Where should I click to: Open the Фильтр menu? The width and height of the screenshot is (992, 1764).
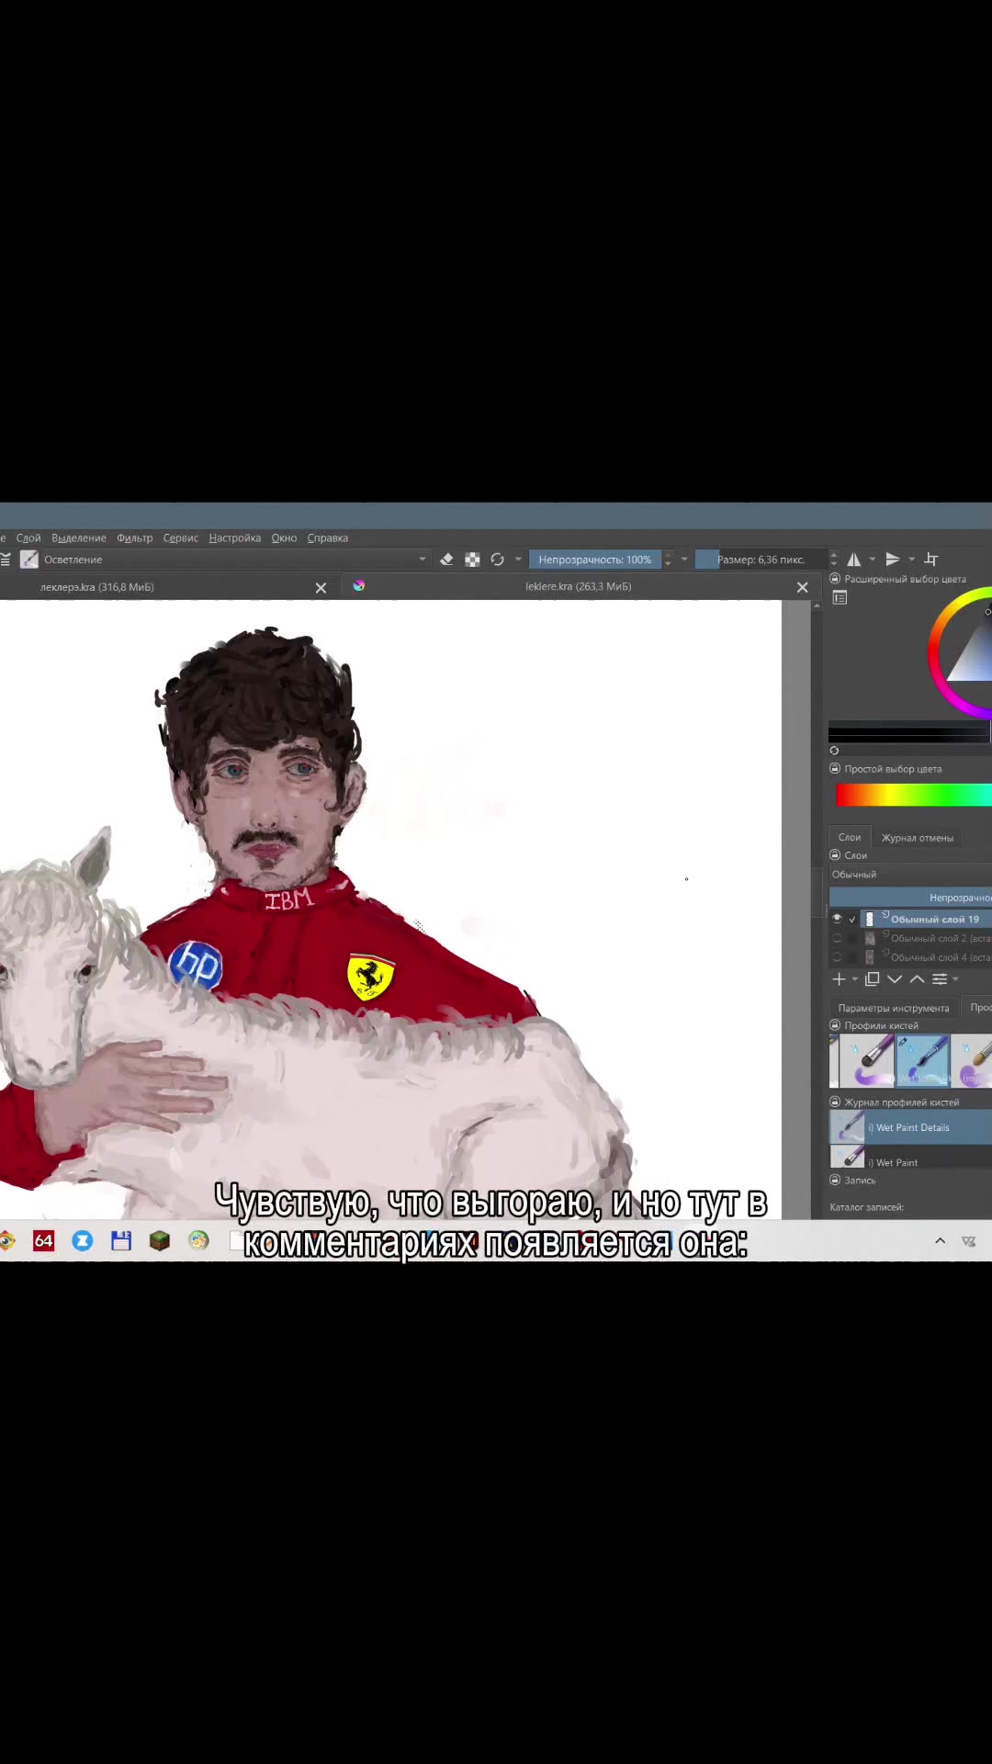135,538
